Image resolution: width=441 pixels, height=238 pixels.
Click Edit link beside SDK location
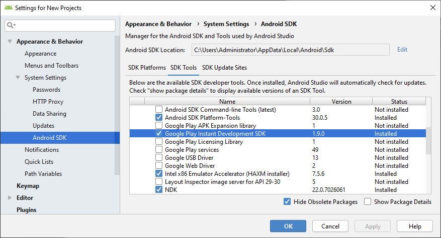(402, 50)
